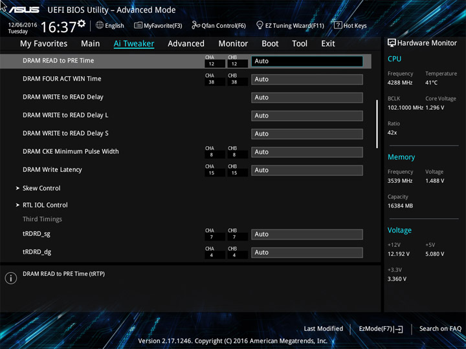Click the memory voltage 1.488 V value
Screen dimensions: 466x349
pyautogui.click(x=435, y=181)
